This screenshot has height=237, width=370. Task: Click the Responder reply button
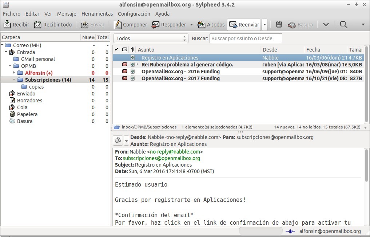[169, 25]
